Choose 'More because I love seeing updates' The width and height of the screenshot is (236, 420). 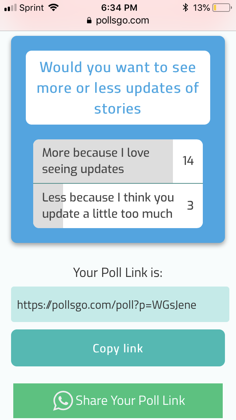pyautogui.click(x=118, y=161)
